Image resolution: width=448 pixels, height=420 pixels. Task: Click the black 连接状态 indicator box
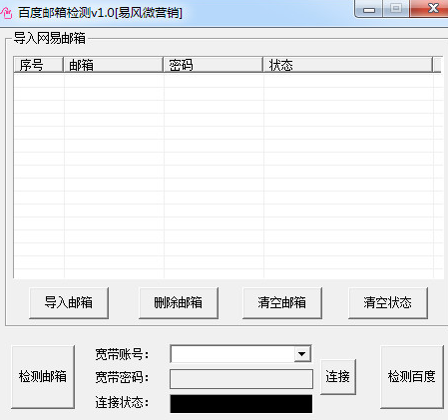[241, 404]
